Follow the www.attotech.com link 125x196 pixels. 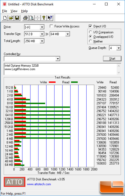pos(39,184)
